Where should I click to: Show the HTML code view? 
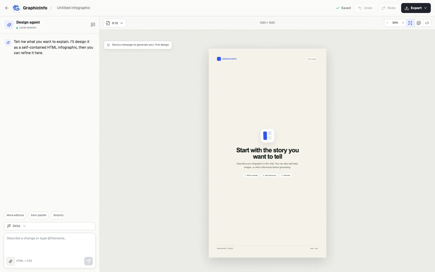(427, 23)
